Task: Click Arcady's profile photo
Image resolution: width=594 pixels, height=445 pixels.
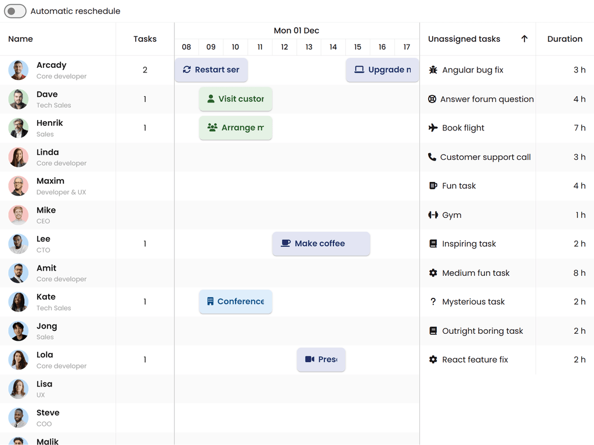Action: pyautogui.click(x=18, y=70)
